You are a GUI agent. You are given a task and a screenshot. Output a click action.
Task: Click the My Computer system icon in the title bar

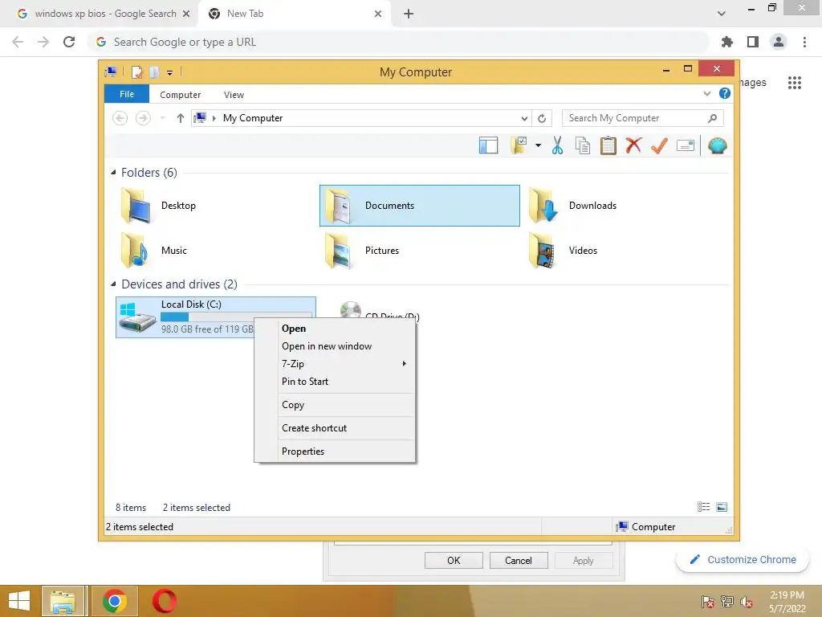click(x=111, y=72)
